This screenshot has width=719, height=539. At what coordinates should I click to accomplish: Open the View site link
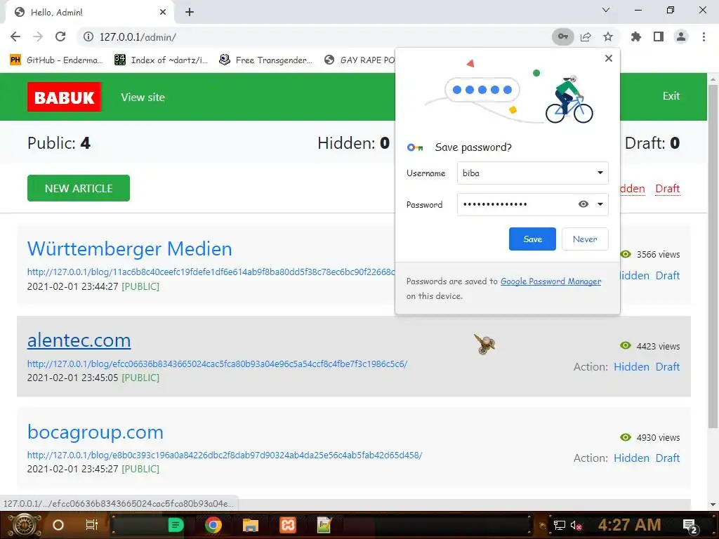tap(143, 97)
